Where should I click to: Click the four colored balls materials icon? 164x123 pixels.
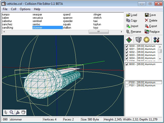[x=156, y=40]
